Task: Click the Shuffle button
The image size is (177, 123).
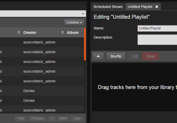Action: click(x=116, y=56)
